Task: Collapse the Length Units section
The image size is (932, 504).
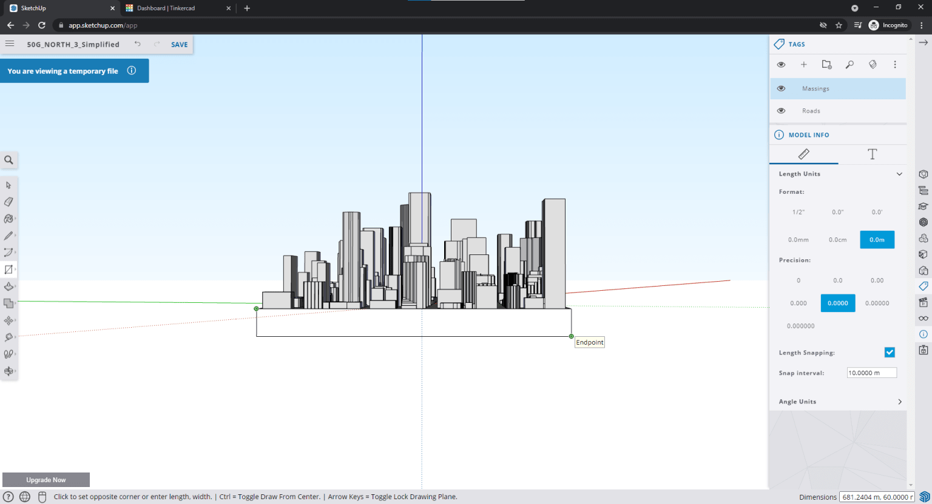Action: 899,174
